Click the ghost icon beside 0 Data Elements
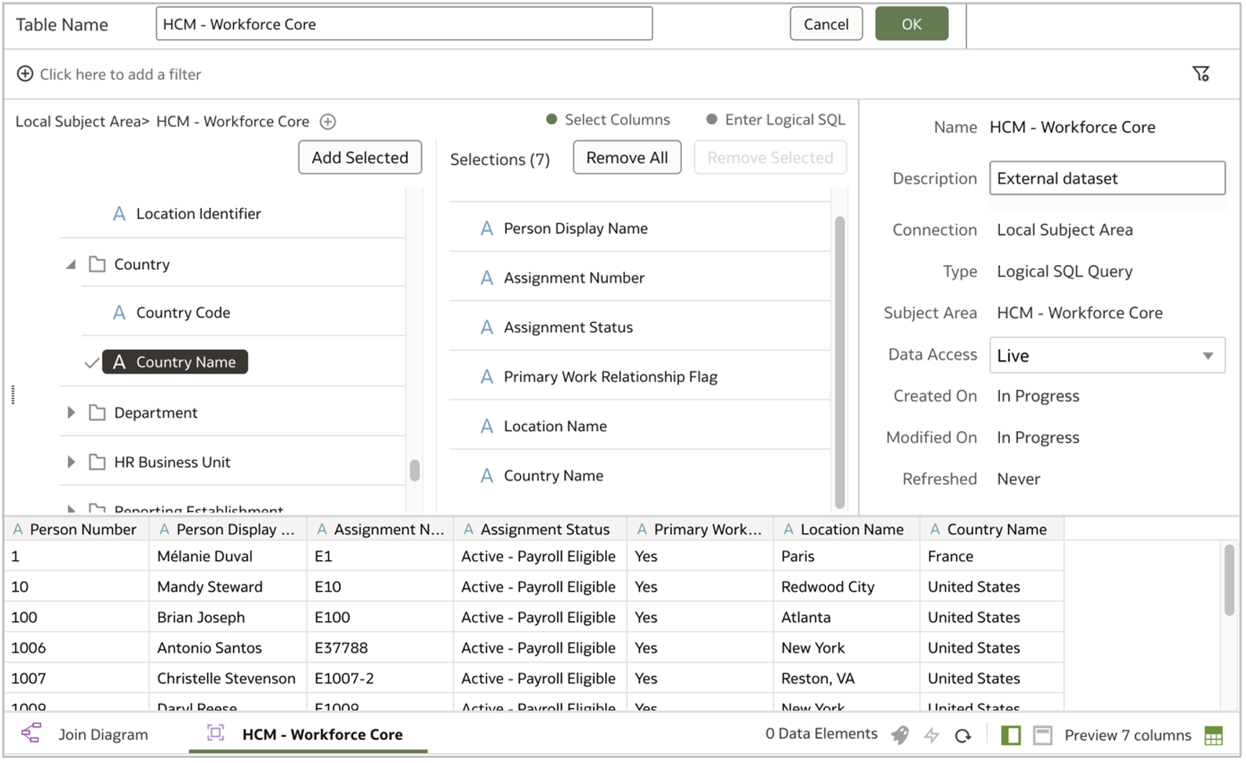Screen dimensions: 1246x763 (x=901, y=735)
